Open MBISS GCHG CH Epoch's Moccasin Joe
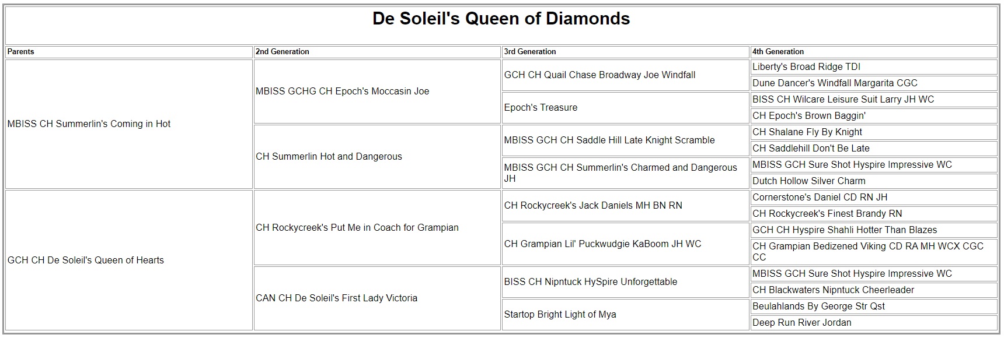 (x=342, y=91)
